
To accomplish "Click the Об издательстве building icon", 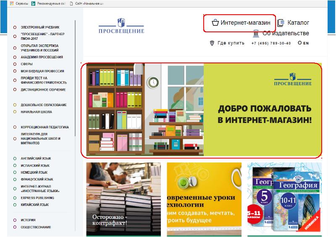I will pos(256,34).
